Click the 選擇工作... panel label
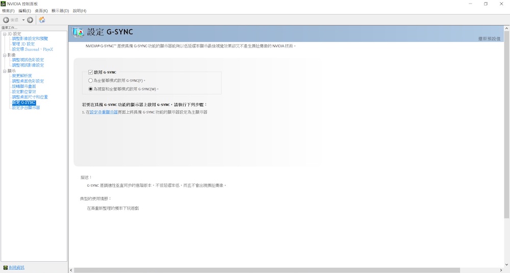 tap(9, 28)
